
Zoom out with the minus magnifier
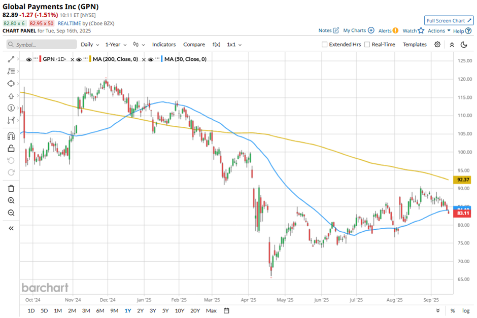pyautogui.click(x=11, y=213)
